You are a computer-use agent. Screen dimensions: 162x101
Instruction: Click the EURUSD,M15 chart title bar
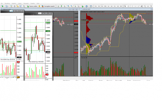[x=117, y=9]
